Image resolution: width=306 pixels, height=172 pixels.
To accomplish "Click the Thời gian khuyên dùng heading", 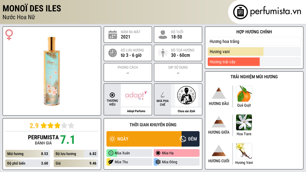I will pos(153,125).
